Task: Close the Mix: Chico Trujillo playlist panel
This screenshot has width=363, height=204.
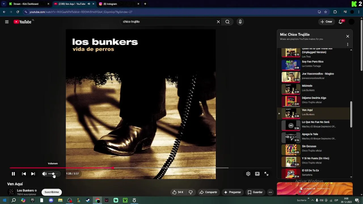Action: pyautogui.click(x=348, y=36)
